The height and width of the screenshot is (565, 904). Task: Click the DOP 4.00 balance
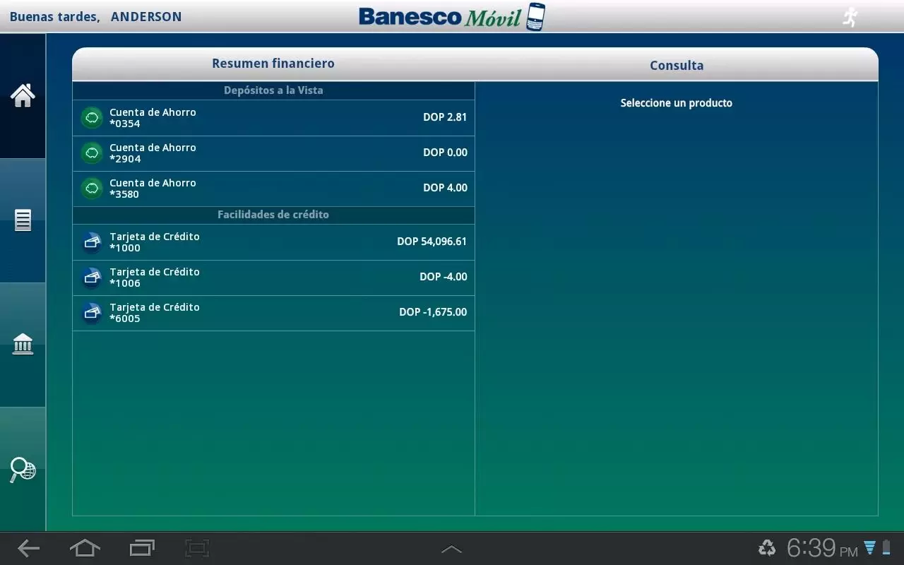tap(445, 188)
